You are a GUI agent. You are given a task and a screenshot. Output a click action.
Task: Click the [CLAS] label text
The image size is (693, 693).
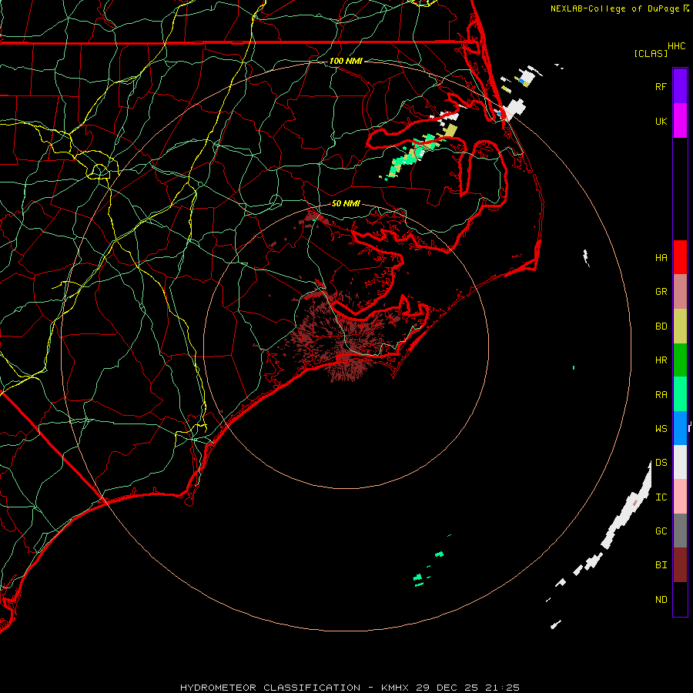tap(651, 53)
